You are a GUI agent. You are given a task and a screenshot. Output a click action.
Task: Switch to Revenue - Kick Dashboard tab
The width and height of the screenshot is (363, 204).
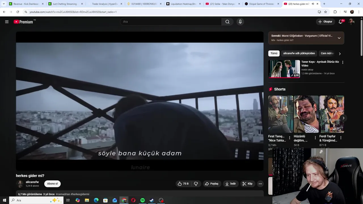click(x=24, y=4)
